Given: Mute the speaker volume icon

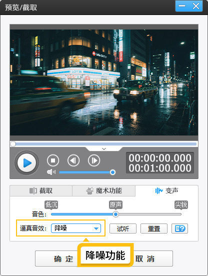Looking at the screenshot, I should point(51,172).
